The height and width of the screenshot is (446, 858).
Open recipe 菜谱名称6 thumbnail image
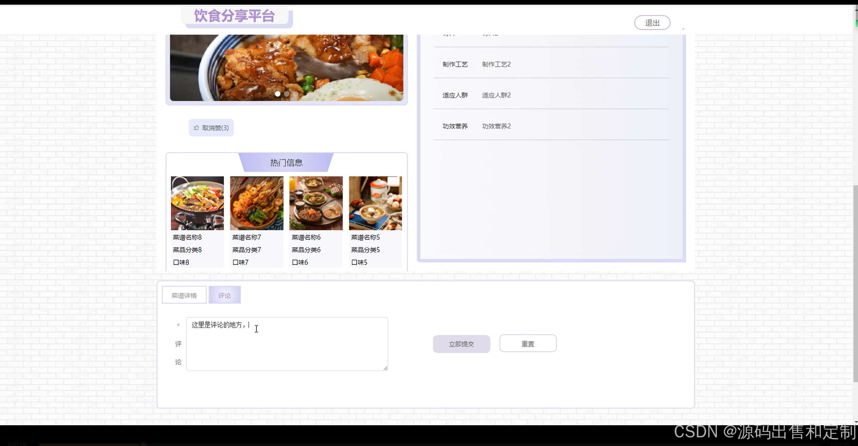tap(316, 203)
